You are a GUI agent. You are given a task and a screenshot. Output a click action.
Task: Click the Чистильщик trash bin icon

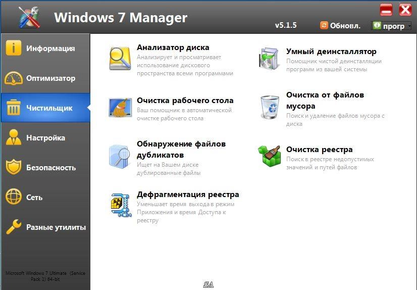pos(13,108)
